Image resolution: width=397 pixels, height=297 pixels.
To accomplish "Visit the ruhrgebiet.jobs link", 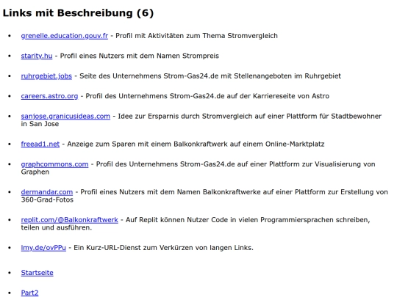I will (x=46, y=76).
